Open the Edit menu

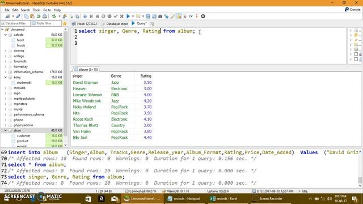click(15, 10)
